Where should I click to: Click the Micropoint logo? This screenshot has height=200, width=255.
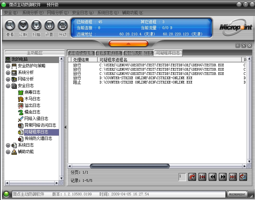point(236,27)
